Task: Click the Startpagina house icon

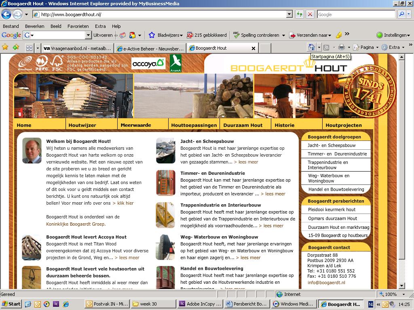Action: 312,48
